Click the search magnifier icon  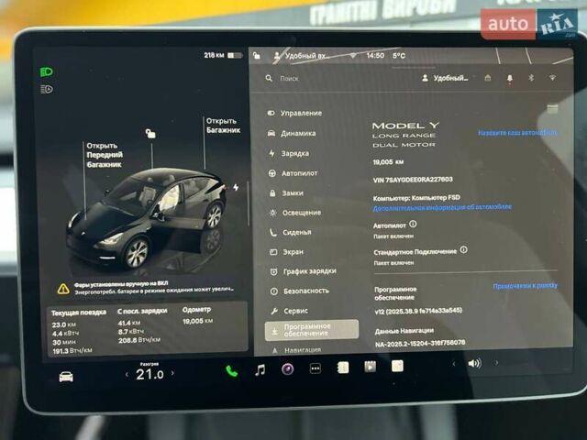(x=269, y=78)
